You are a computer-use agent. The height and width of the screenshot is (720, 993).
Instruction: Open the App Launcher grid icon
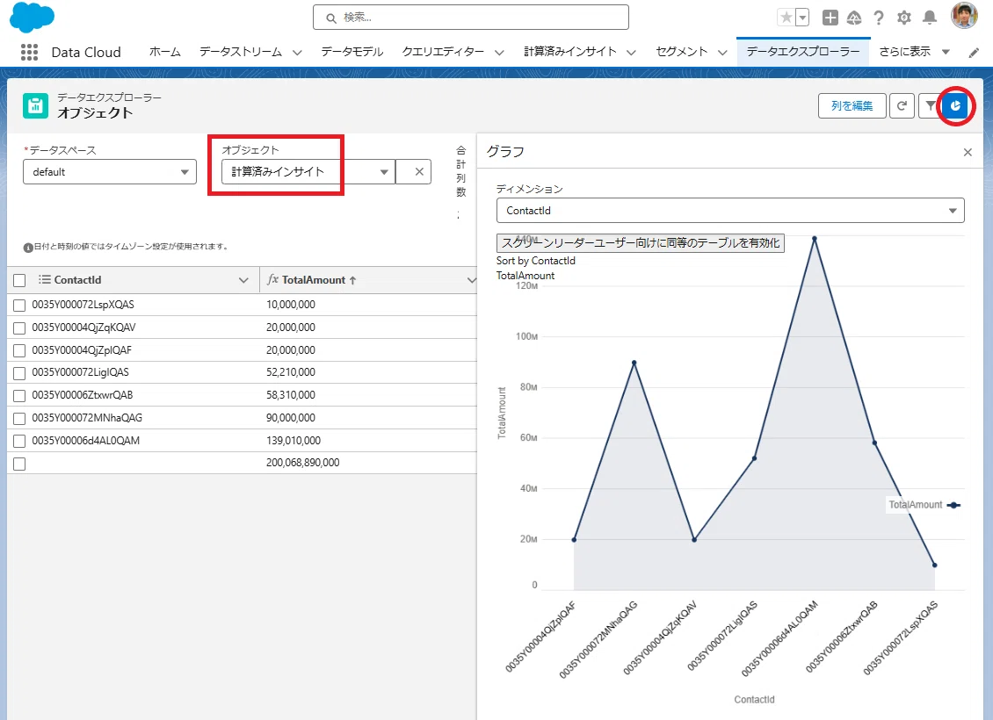click(29, 52)
